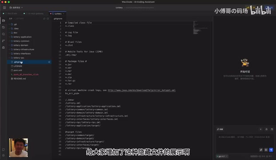This screenshot has width=276, height=160.
Task: Open the README.md file
Action: click(29, 79)
